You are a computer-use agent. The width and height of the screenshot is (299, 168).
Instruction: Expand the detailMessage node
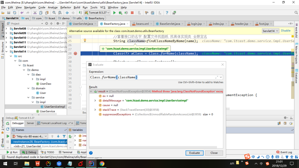(95, 100)
